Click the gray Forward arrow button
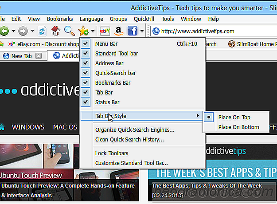The width and height of the screenshot is (277, 204). [23, 31]
